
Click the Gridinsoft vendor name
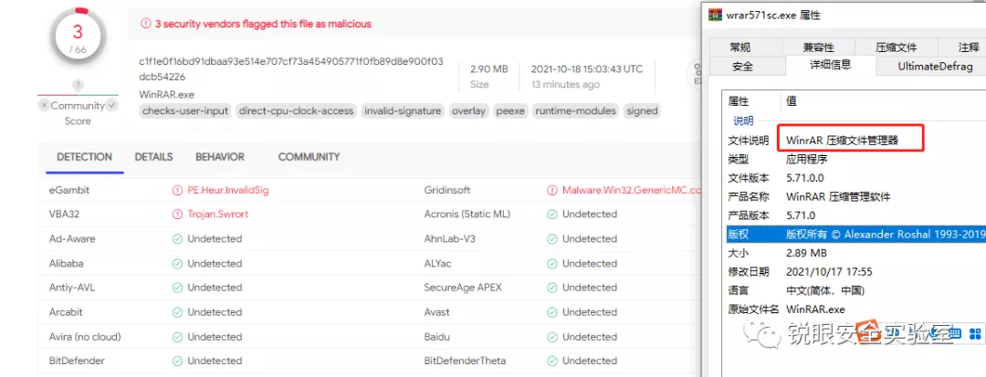[x=447, y=190]
